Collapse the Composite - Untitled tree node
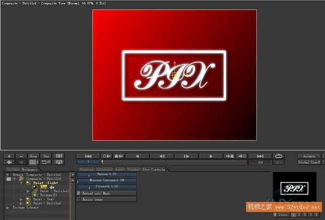Viewport: 325px width, 220px height. pos(14,179)
